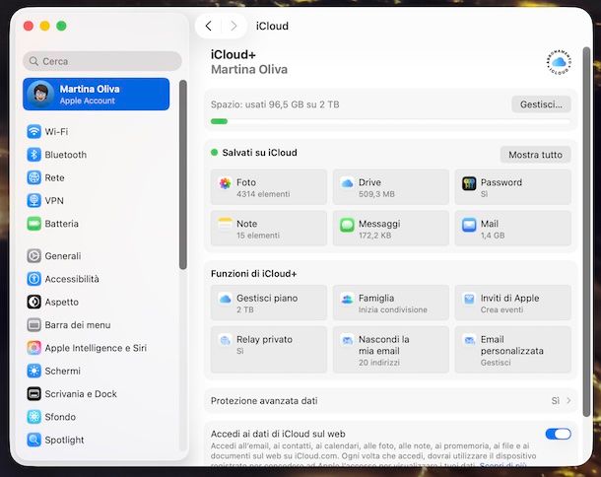Click the 'Funzioni di iCloud+' heading
Image resolution: width=601 pixels, height=477 pixels.
tap(254, 274)
